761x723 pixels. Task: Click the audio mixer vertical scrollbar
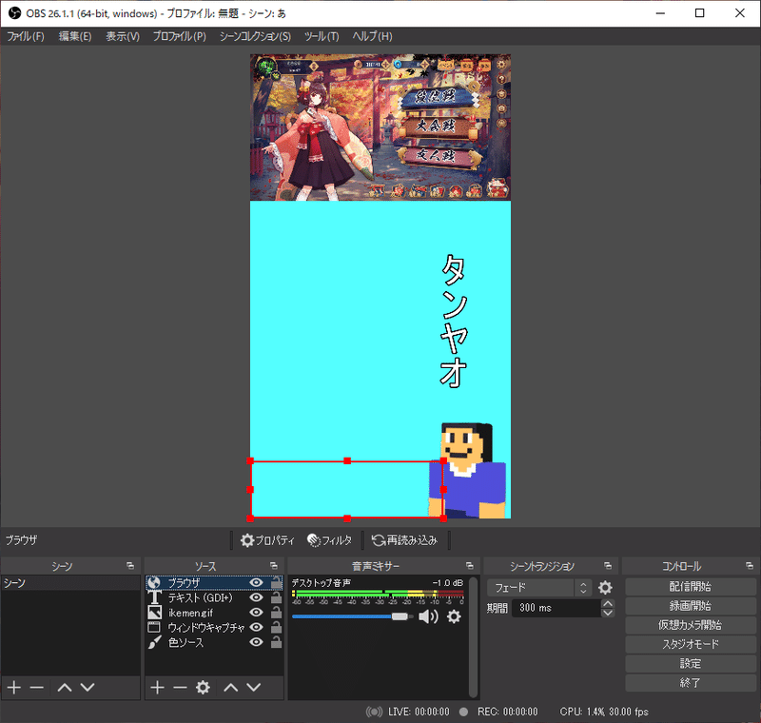coord(473,636)
